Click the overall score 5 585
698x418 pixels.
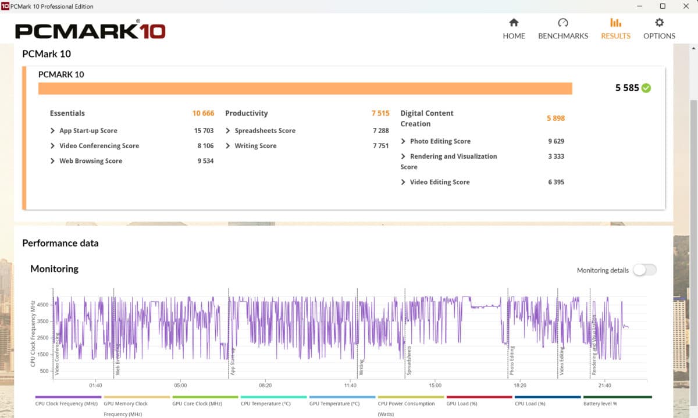click(627, 88)
